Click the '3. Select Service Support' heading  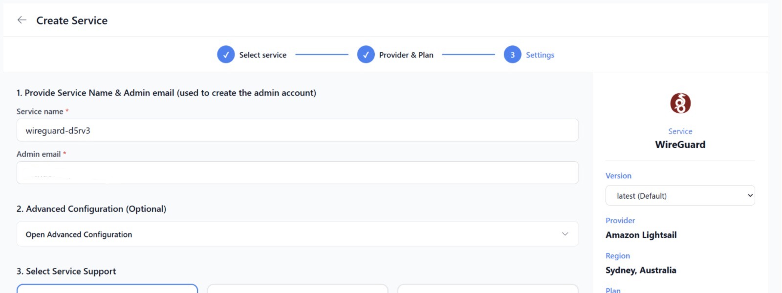(66, 272)
